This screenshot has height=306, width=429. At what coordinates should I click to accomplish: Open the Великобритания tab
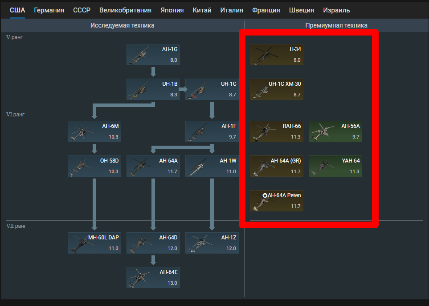[125, 10]
